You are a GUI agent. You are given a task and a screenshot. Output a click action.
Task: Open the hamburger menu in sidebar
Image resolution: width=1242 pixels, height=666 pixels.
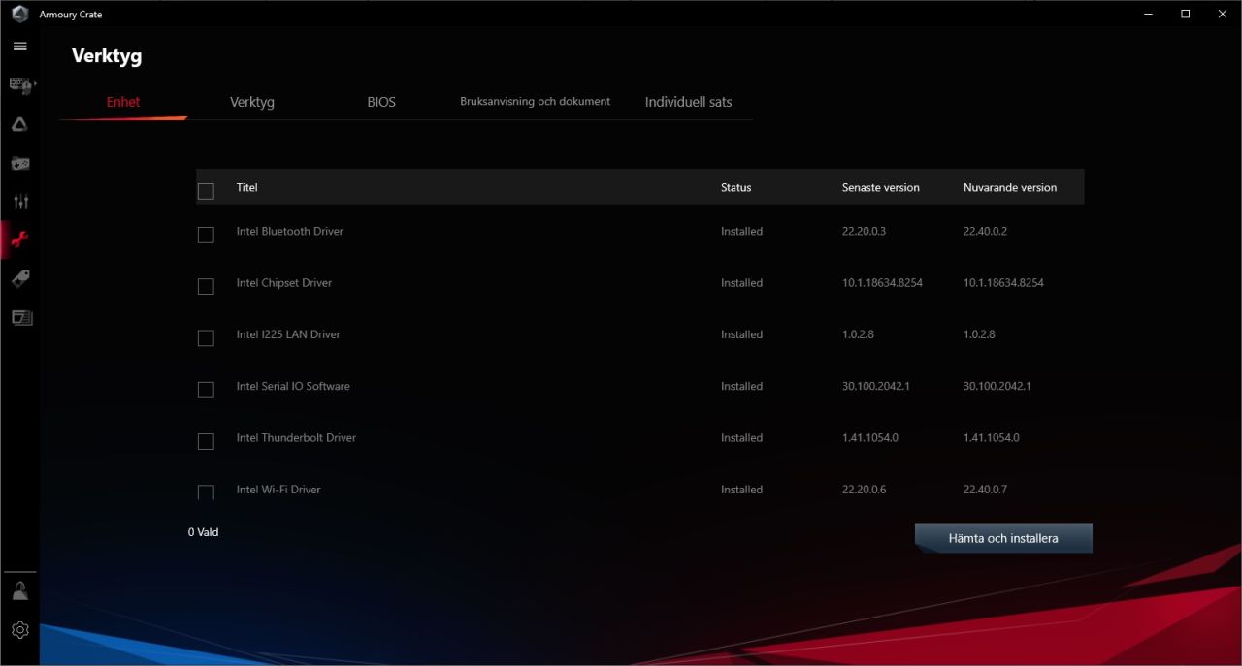pos(19,46)
